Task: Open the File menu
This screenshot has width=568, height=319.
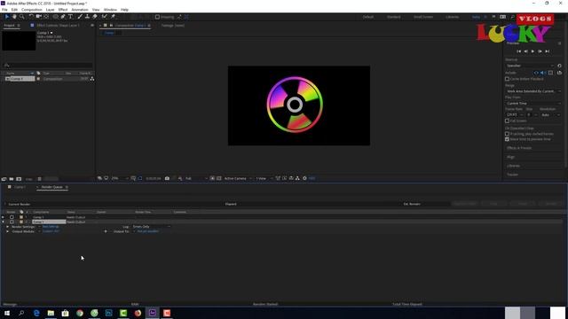Action: pos(4,10)
